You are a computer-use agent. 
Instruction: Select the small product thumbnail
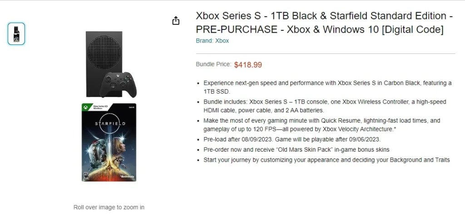(x=16, y=33)
